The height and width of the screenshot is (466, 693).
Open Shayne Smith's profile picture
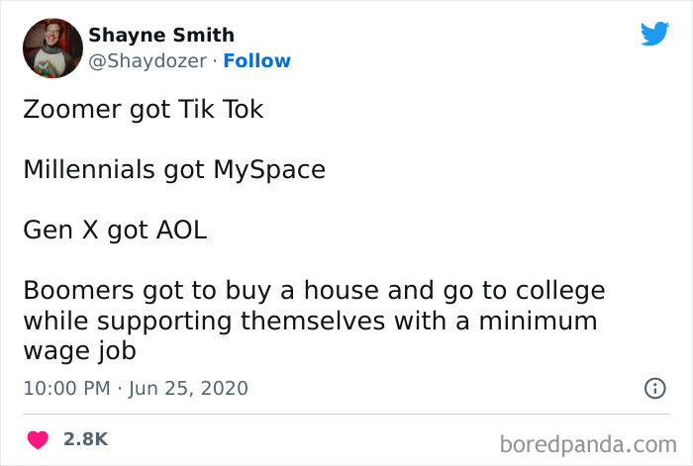(50, 48)
